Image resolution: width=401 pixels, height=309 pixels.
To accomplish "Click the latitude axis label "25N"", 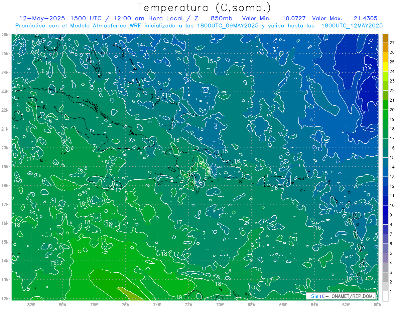I will tap(5, 54).
